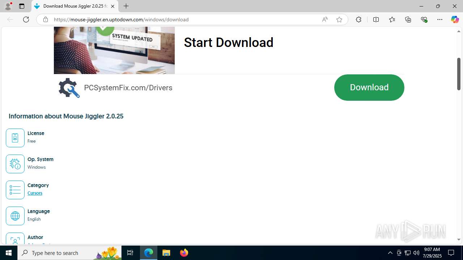Click the 'Windows' operating system value
The image size is (463, 260).
(x=37, y=167)
